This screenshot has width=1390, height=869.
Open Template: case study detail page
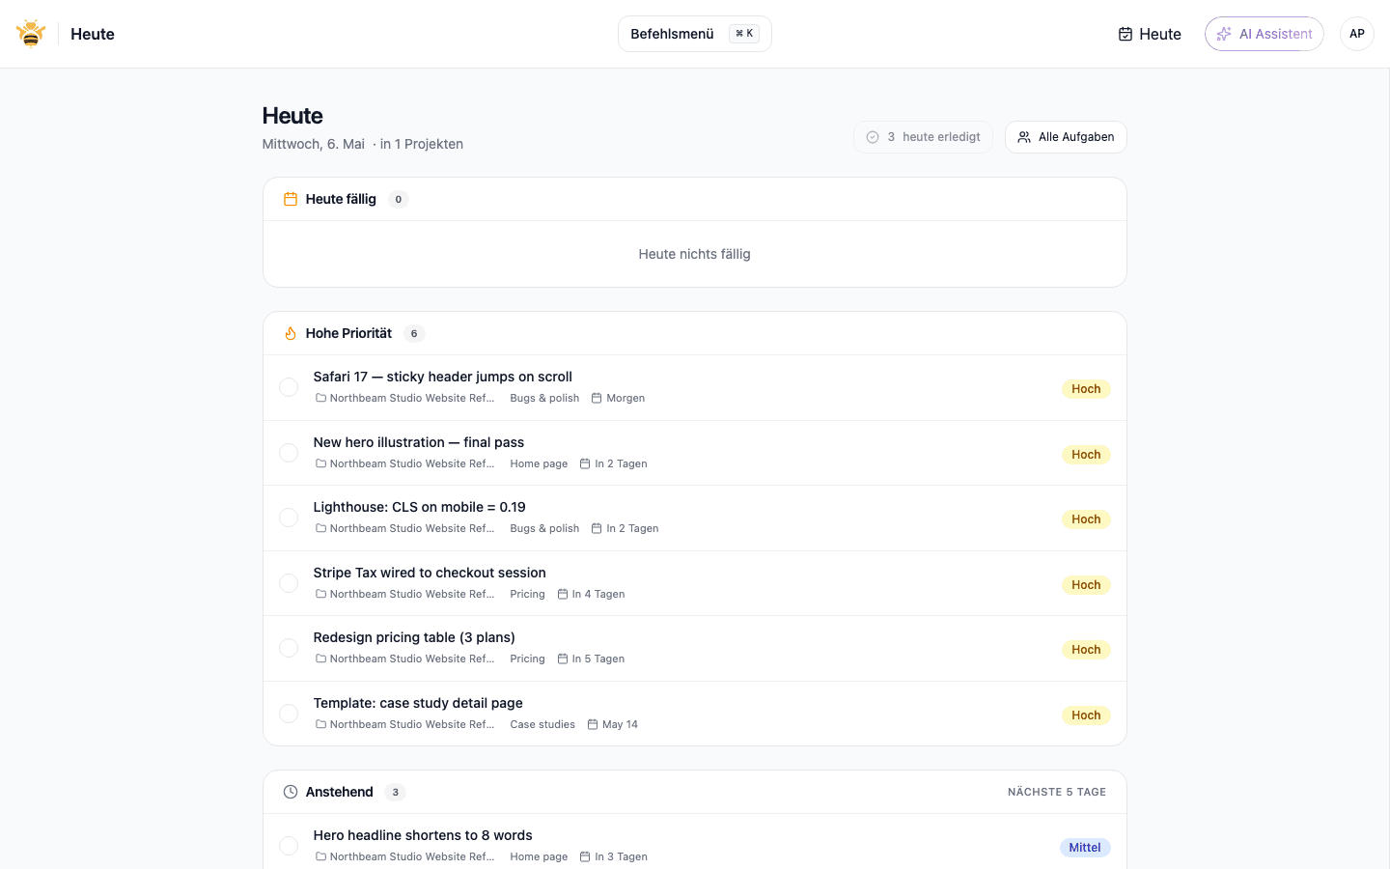coord(418,703)
